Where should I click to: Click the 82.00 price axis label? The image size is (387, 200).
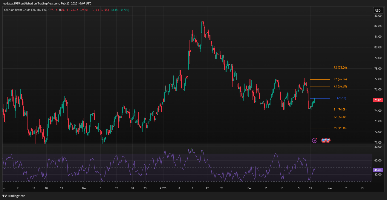coord(378,26)
